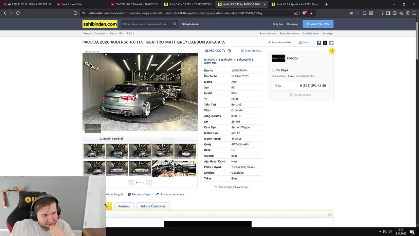The height and width of the screenshot is (236, 419).
Task: Reload the current sahibinden page
Action: (18, 13)
